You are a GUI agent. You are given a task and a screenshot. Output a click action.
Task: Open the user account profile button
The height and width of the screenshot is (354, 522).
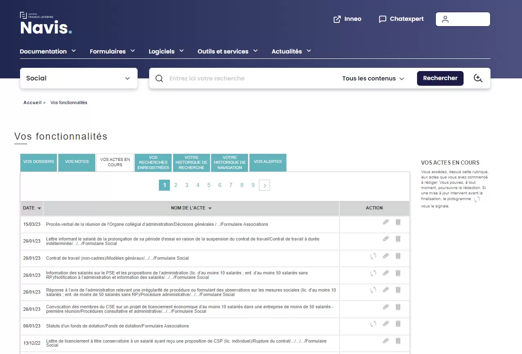pos(462,19)
